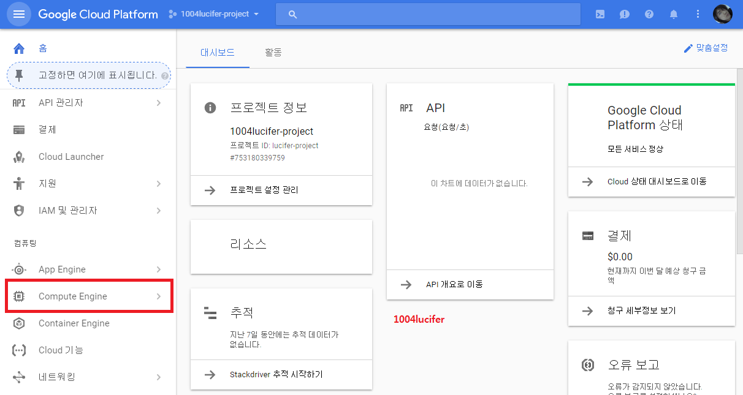The width and height of the screenshot is (743, 395).
Task: Switch to the 활동 tab
Action: point(273,53)
